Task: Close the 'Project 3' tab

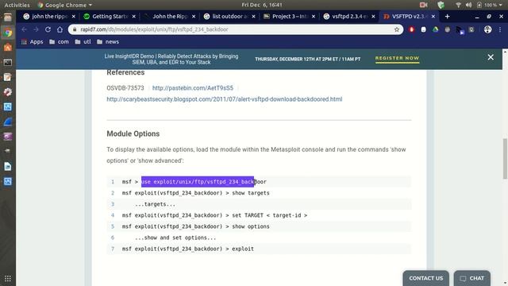Action: (314, 17)
